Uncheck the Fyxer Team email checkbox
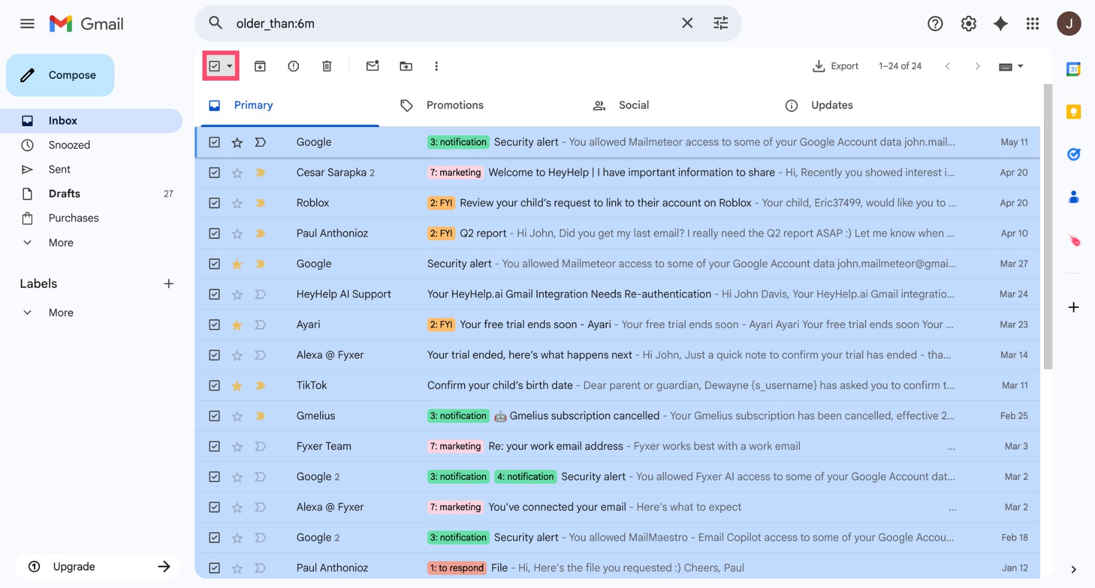Viewport: 1095px width, 588px height. pyautogui.click(x=214, y=446)
